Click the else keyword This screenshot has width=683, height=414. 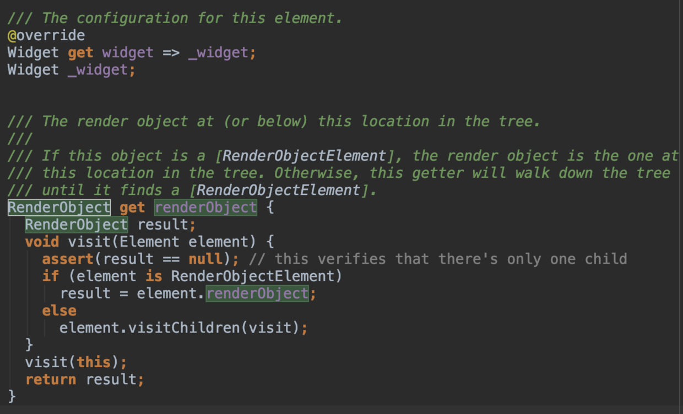pyautogui.click(x=59, y=310)
